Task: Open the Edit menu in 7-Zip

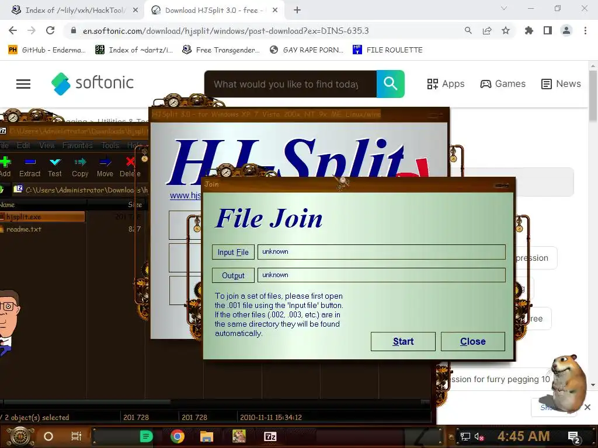Action: pos(23,145)
